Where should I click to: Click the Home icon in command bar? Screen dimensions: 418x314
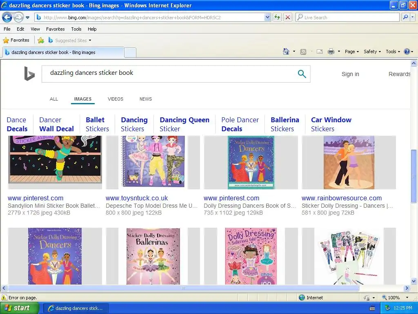[x=286, y=52]
